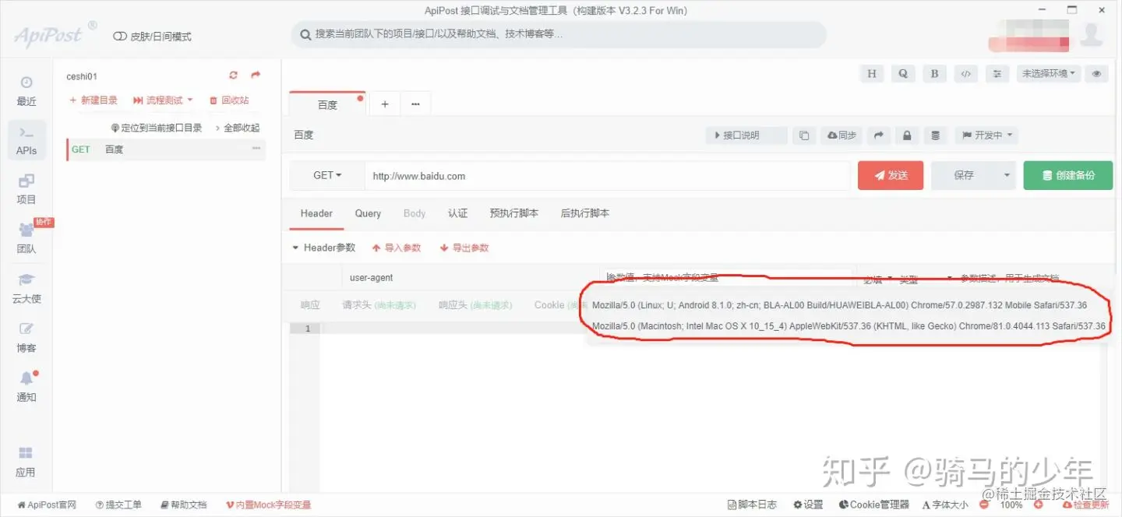1122x517 pixels.
Task: Open the tab overflow dots button
Action: (x=415, y=104)
